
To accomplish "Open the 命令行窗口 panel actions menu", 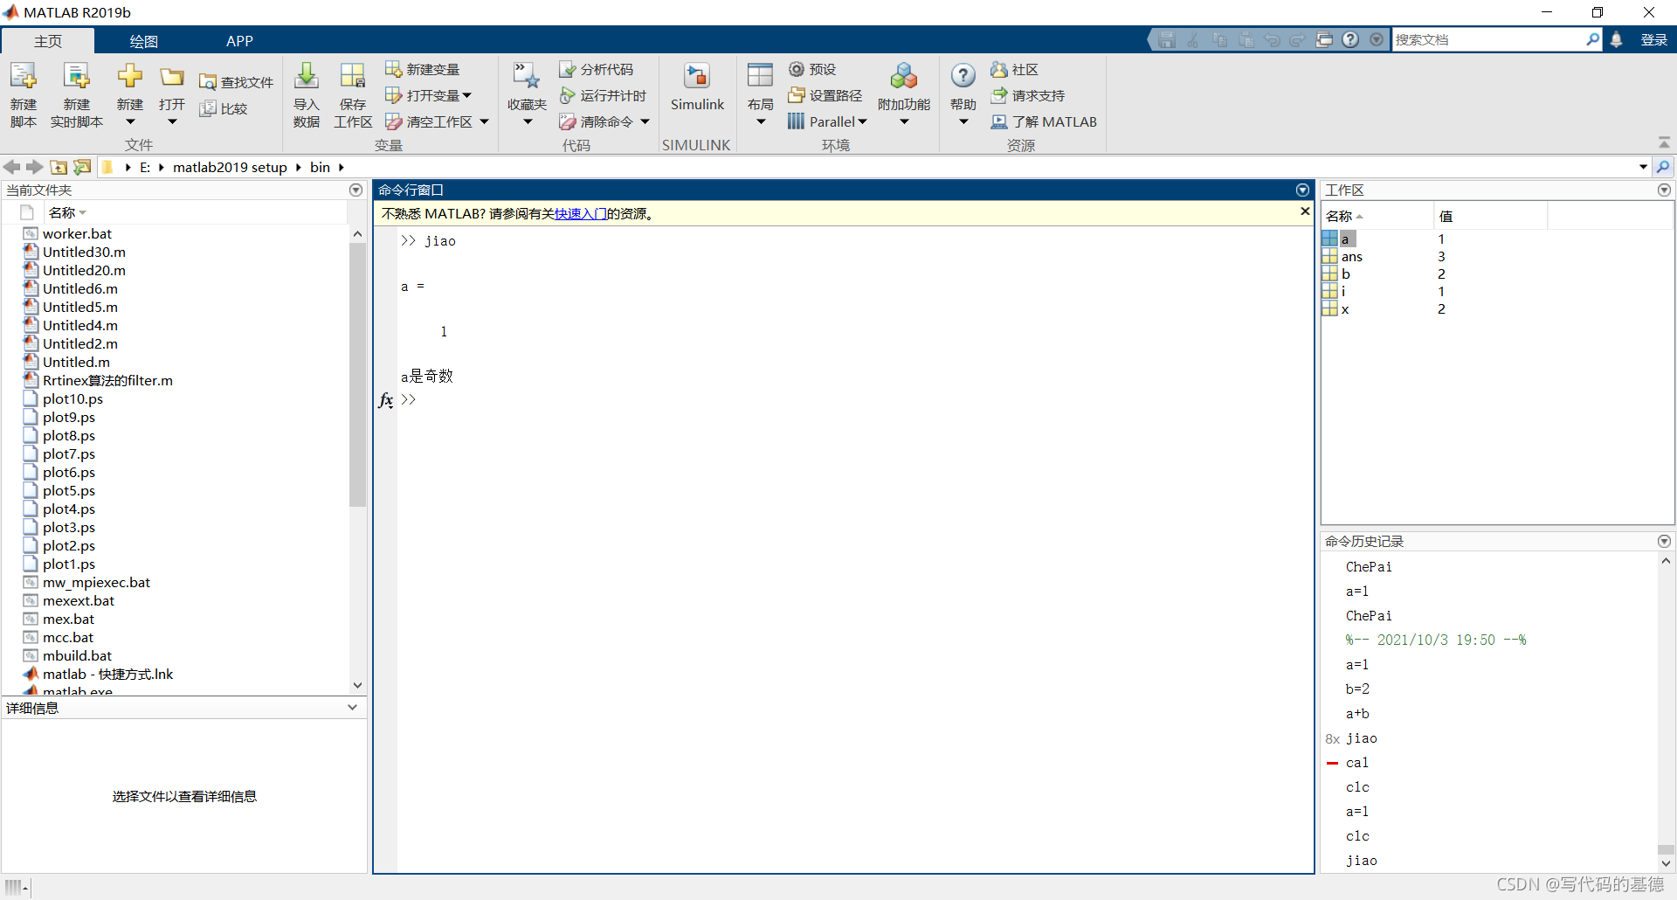I will 1302,190.
